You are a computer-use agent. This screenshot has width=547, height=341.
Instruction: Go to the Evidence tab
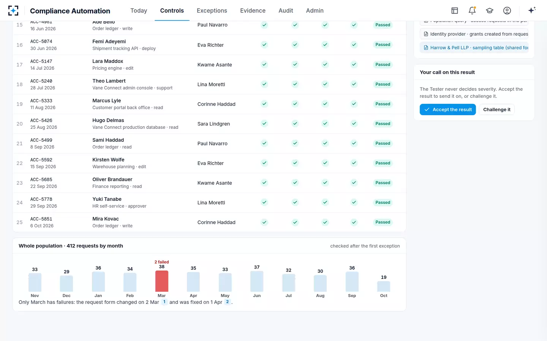(x=253, y=11)
